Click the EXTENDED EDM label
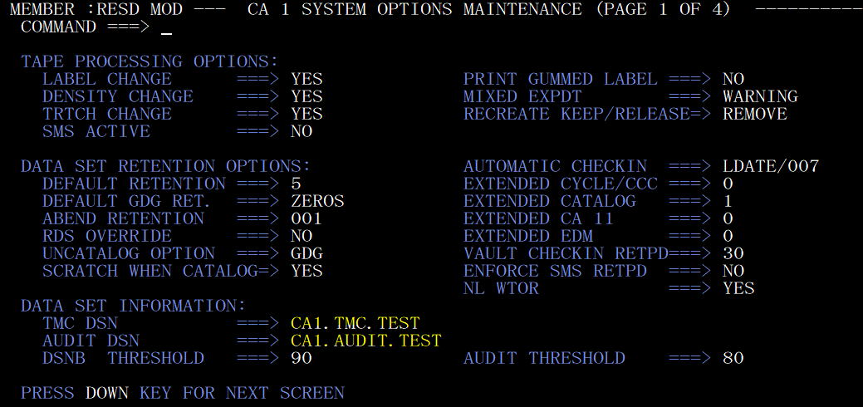The width and height of the screenshot is (863, 407). pyautogui.click(x=527, y=236)
